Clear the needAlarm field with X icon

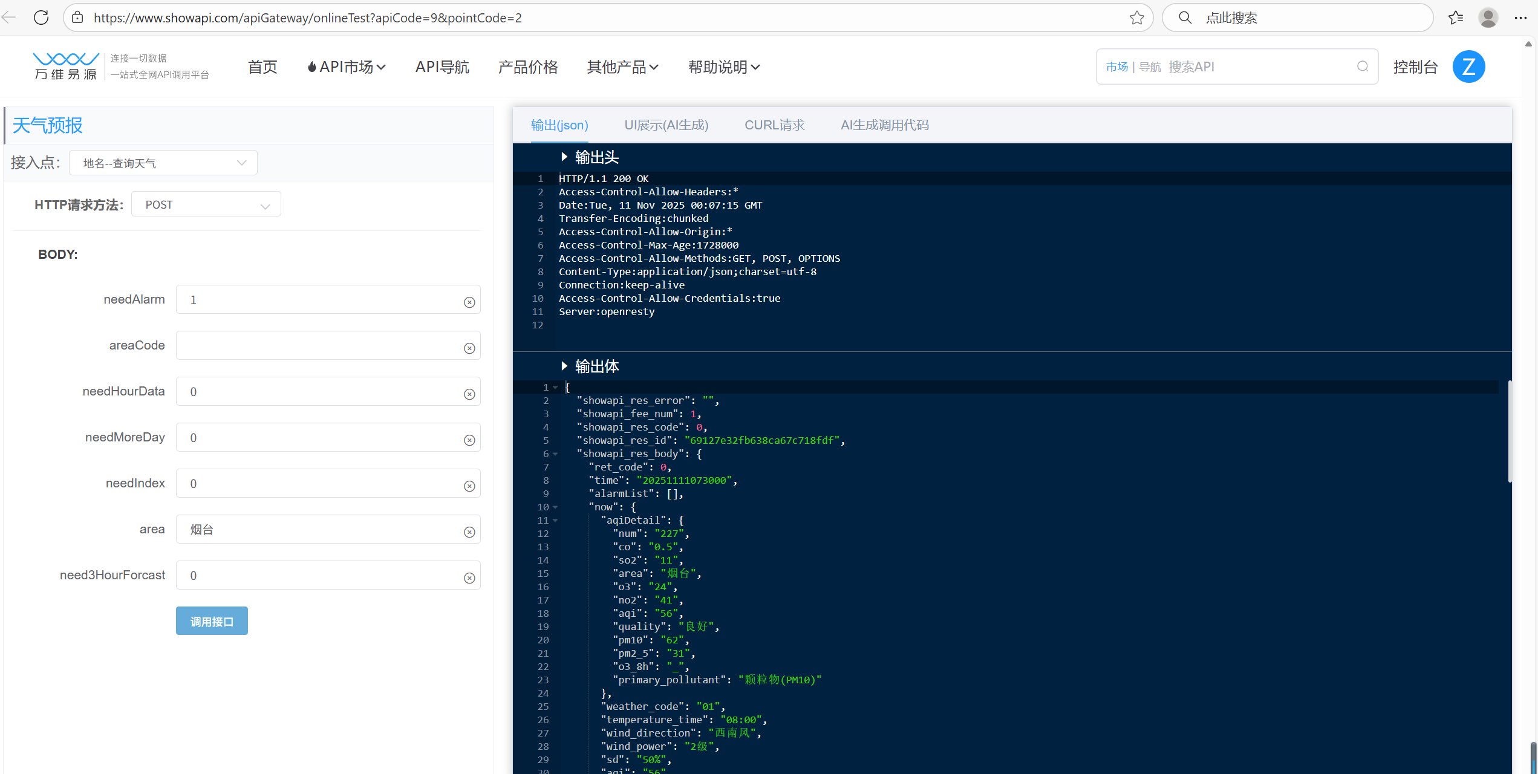[469, 302]
